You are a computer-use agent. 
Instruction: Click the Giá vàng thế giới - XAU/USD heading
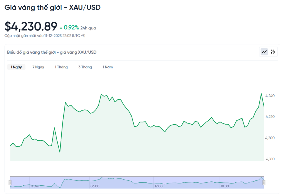coord(52,8)
